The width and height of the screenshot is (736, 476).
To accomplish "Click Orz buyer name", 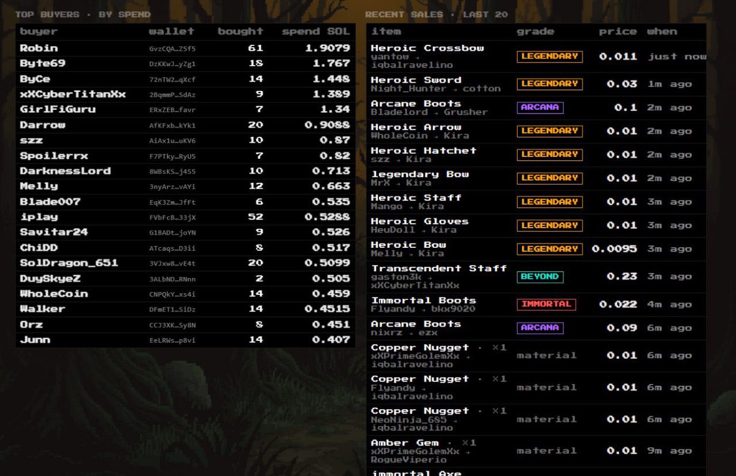I will pyautogui.click(x=31, y=324).
